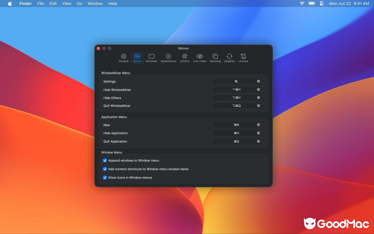Open the Go menu
The width and height of the screenshot is (374, 234).
coord(79,4)
